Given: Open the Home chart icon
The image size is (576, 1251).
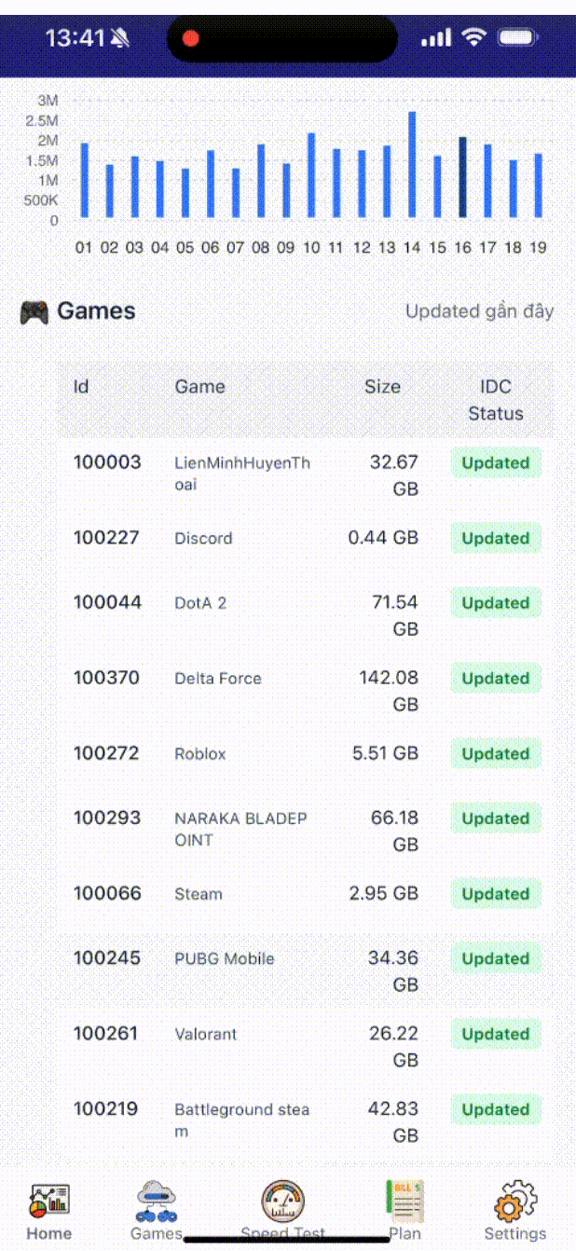Looking at the screenshot, I should click(48, 1201).
